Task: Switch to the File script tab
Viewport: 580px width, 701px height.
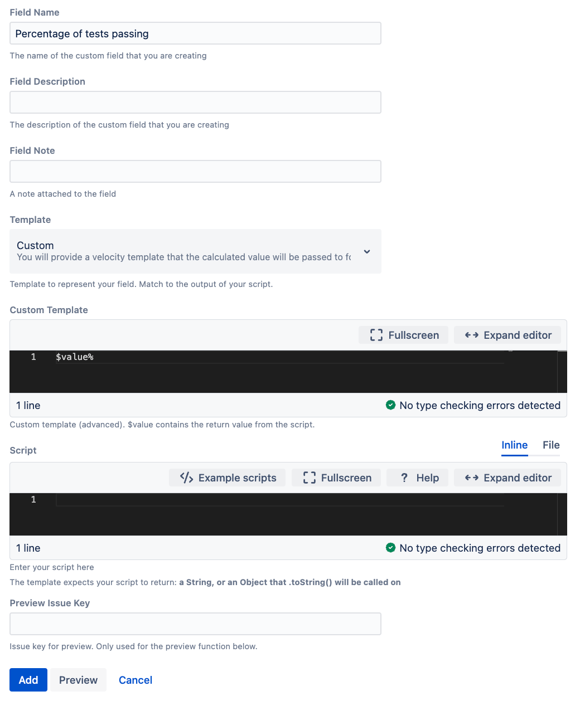Action: click(x=551, y=445)
